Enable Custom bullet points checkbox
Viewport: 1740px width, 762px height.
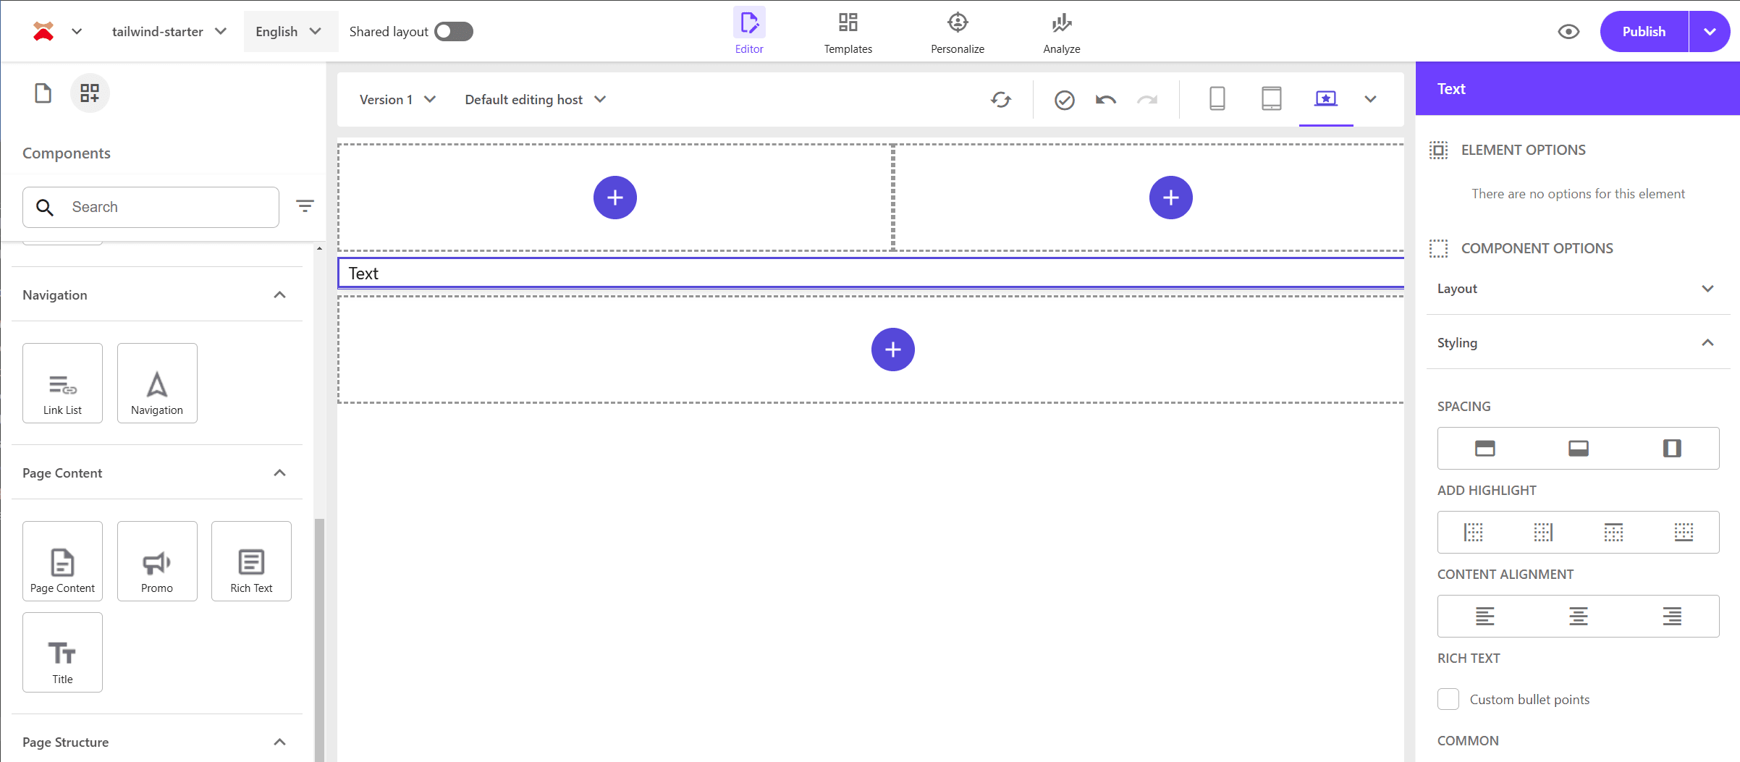point(1448,699)
